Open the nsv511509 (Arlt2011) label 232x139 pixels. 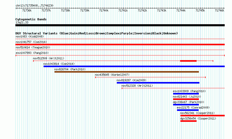(48, 58)
